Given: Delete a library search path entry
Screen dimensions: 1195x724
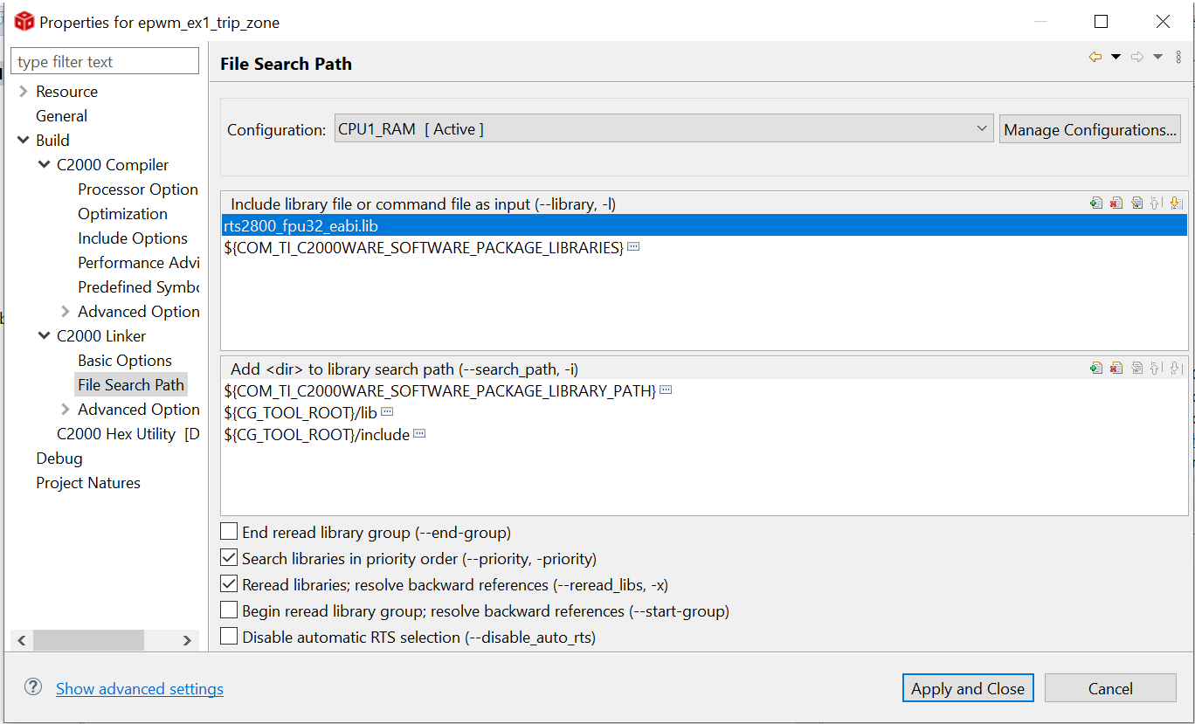Looking at the screenshot, I should click(x=1116, y=369).
